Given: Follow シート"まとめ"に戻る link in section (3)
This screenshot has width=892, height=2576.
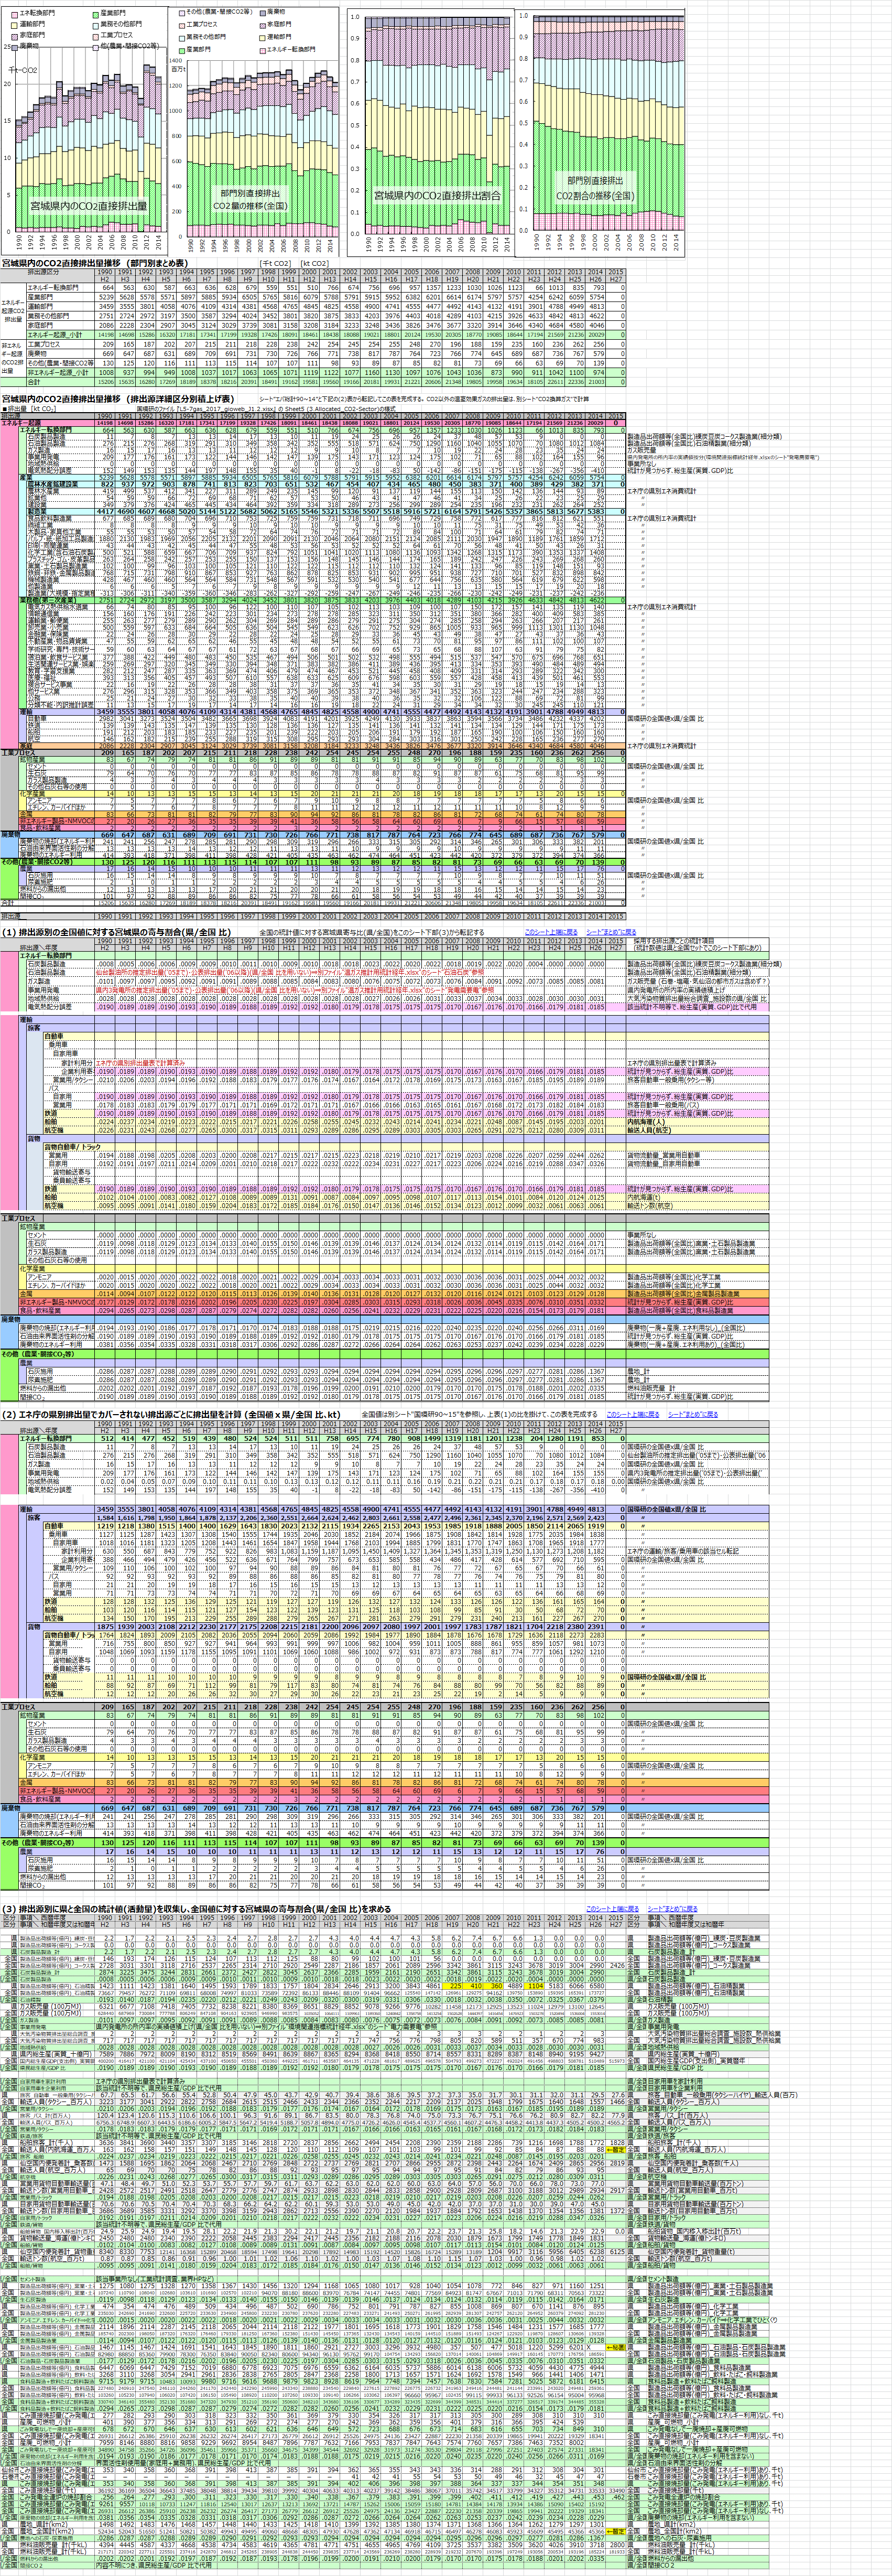Looking at the screenshot, I should [x=672, y=1909].
